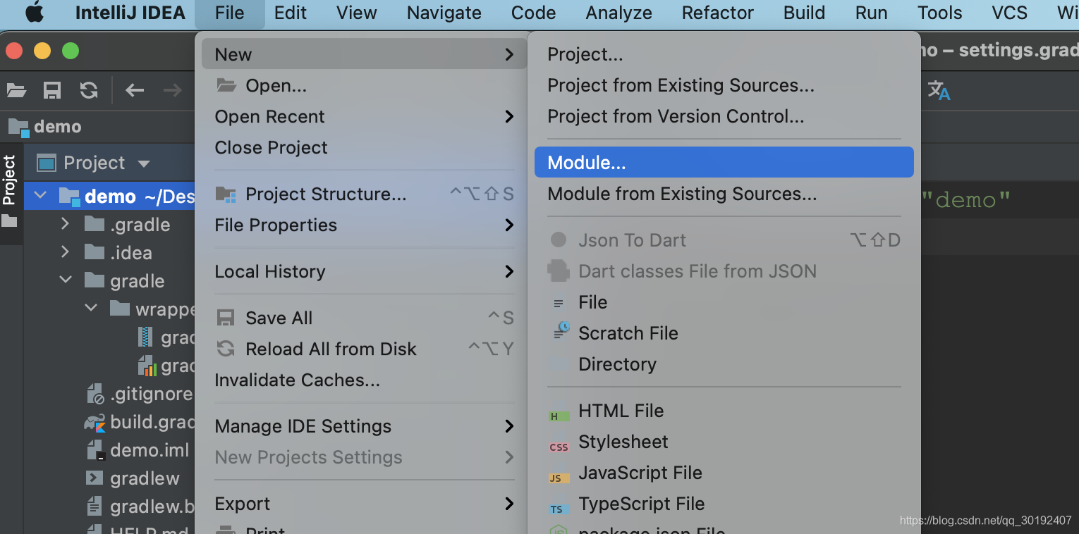This screenshot has width=1079, height=534.
Task: Click the Project panel window icon
Action: click(x=47, y=163)
